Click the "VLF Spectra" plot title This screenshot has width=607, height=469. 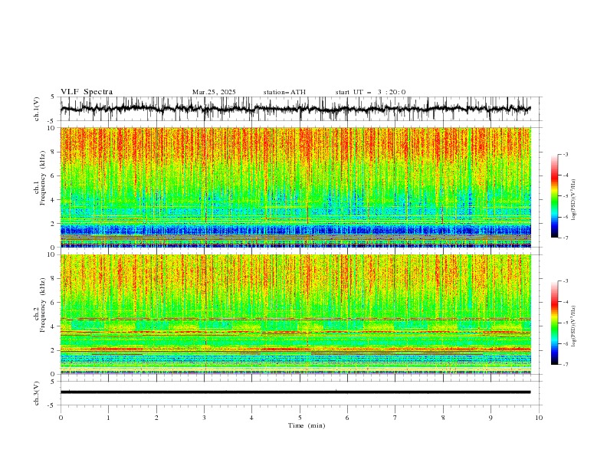pyautogui.click(x=87, y=92)
